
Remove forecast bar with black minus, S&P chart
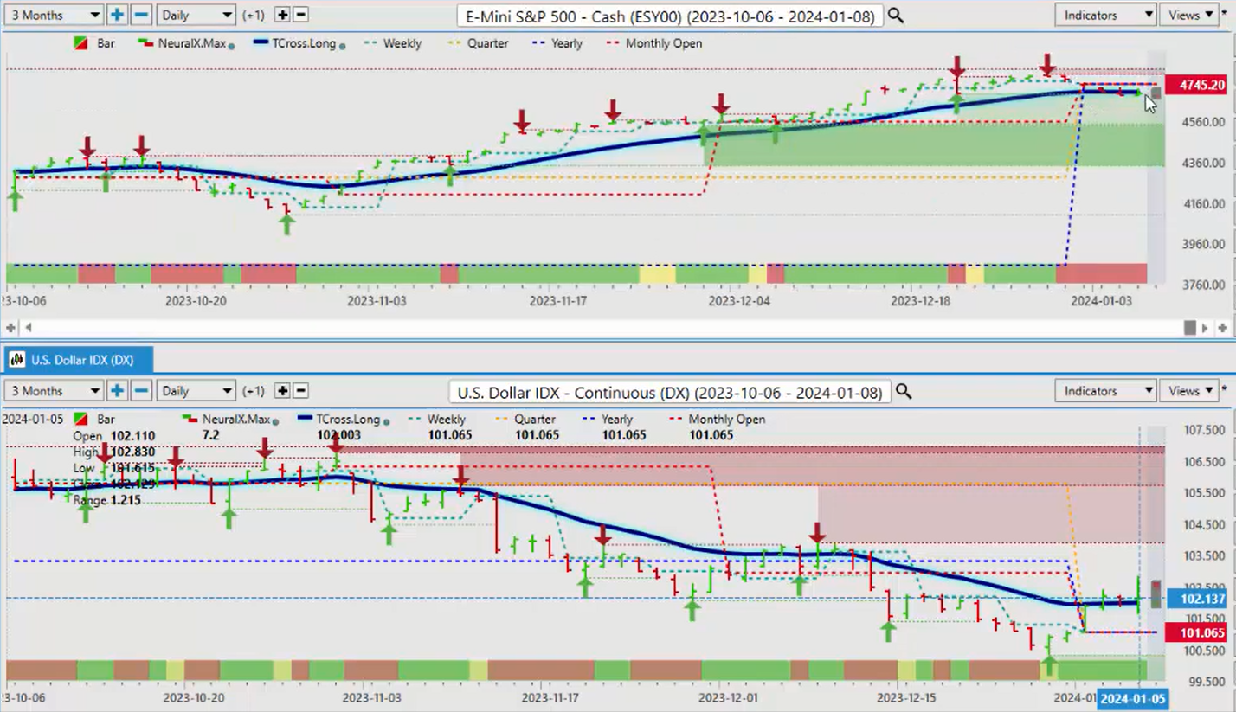coord(300,15)
